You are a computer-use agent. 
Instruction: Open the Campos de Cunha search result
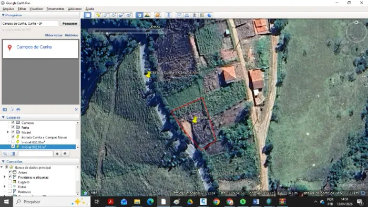34,47
